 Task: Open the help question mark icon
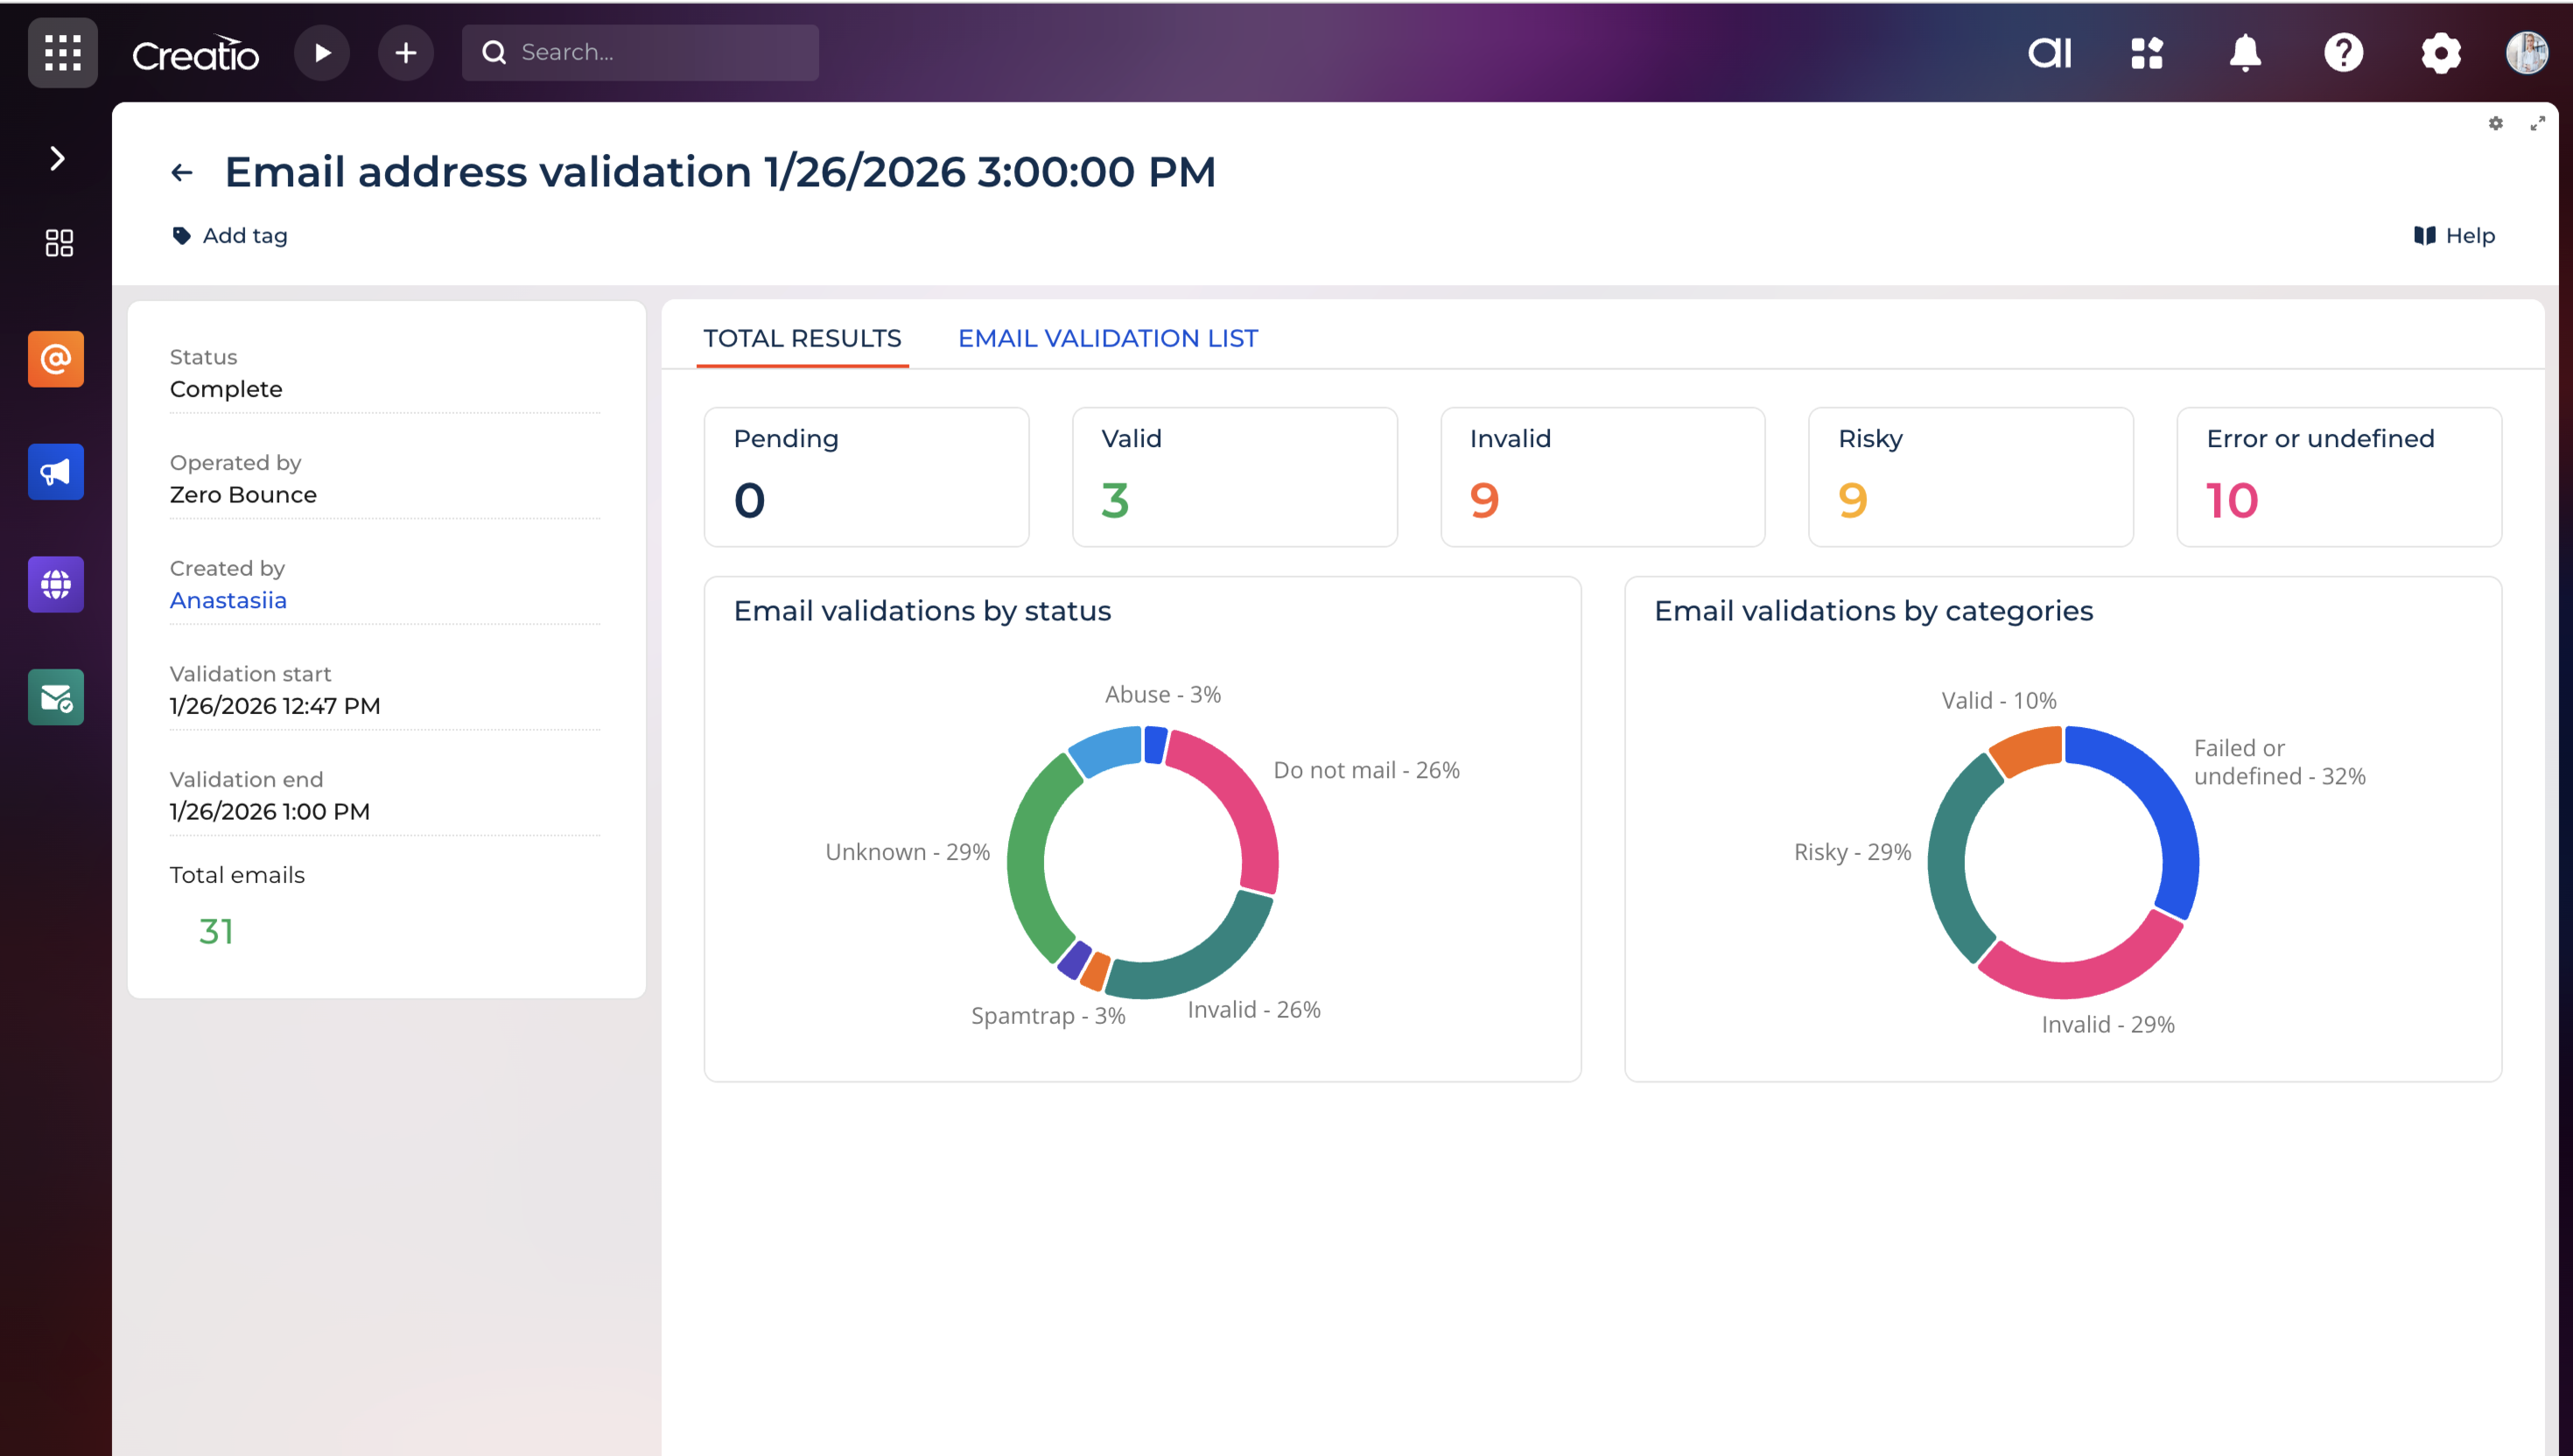(x=2343, y=53)
